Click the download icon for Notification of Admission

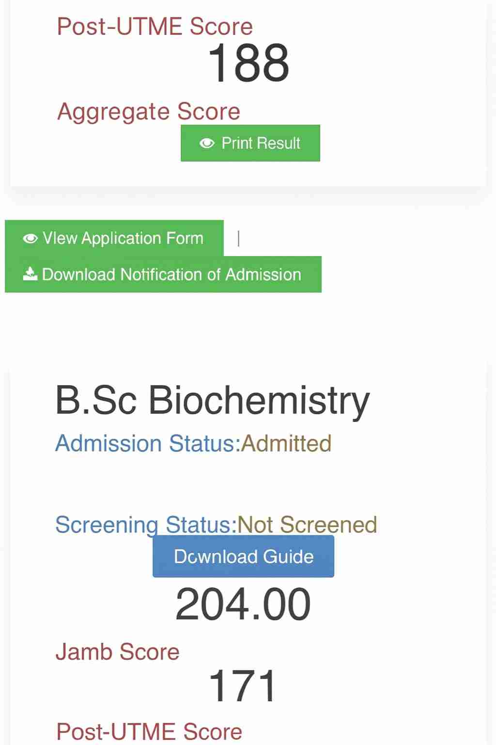tap(30, 274)
